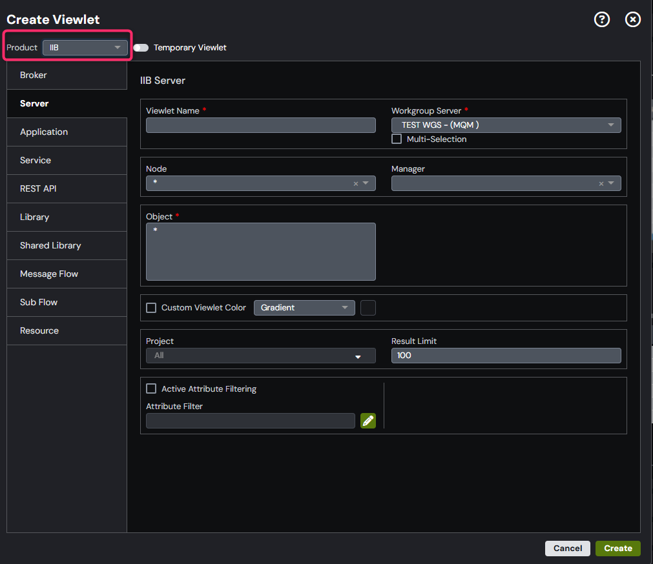
Task: Click the Cancel button
Action: click(567, 549)
